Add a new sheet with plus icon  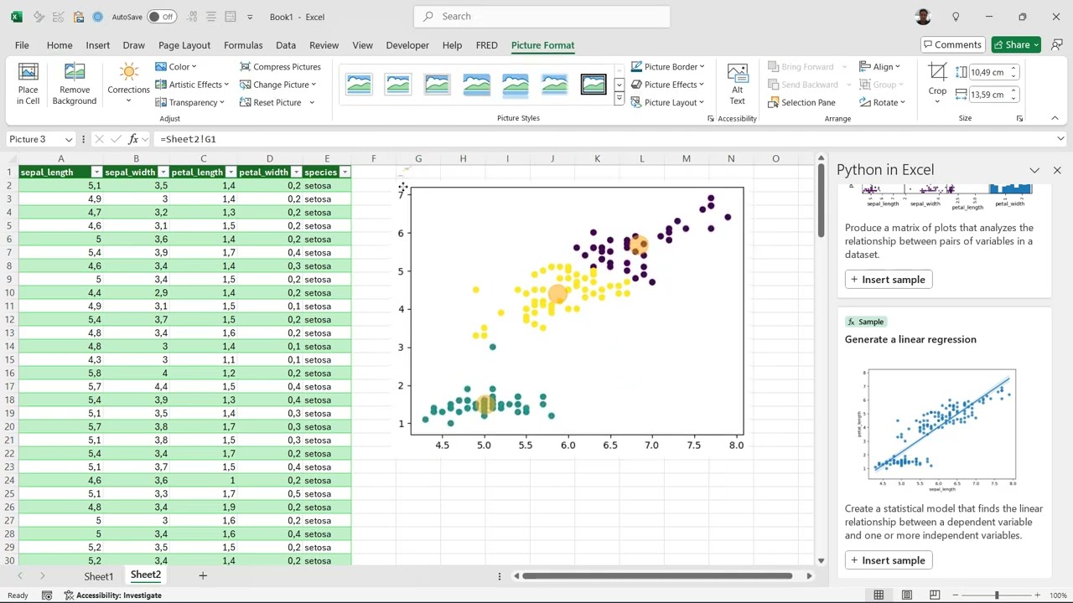[202, 575]
